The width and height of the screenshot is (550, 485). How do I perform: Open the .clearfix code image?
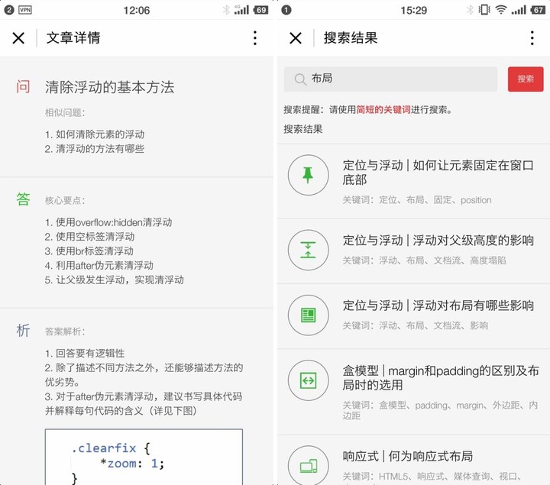(144, 457)
